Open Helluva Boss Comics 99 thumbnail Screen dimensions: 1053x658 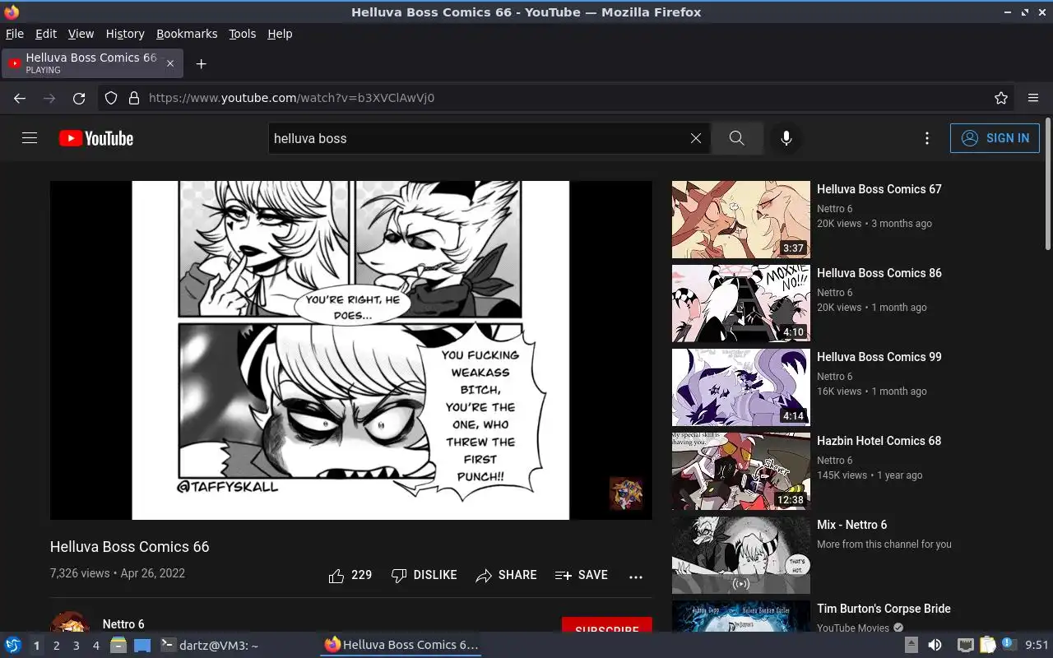click(x=741, y=387)
